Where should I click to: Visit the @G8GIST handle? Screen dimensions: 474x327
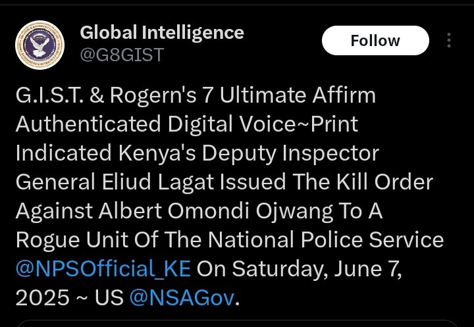[121, 55]
